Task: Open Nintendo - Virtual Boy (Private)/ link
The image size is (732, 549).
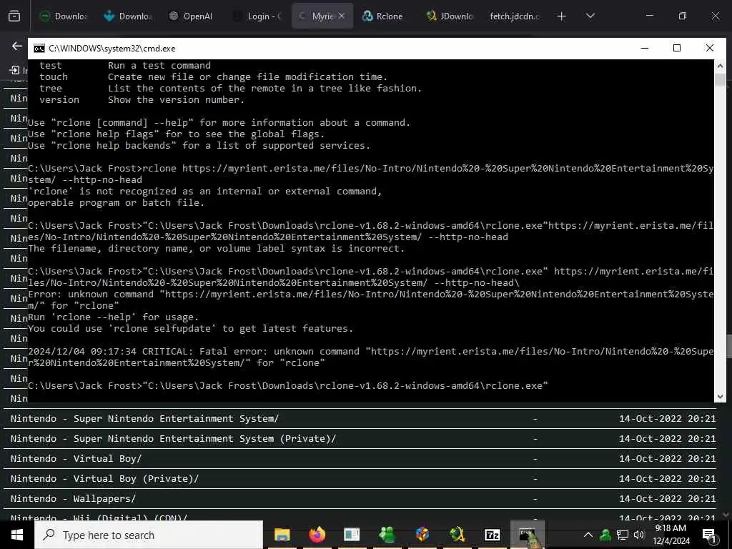Action: 104,478
